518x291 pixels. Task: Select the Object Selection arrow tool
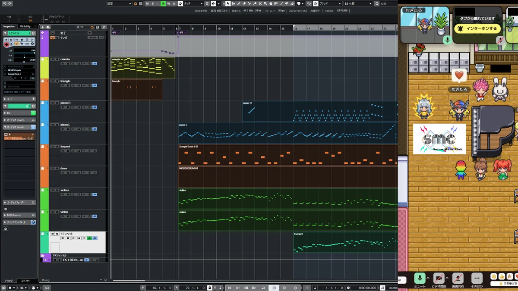pyautogui.click(x=228, y=3)
